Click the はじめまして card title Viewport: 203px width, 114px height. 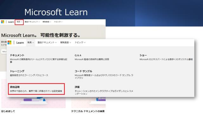tap(8, 111)
